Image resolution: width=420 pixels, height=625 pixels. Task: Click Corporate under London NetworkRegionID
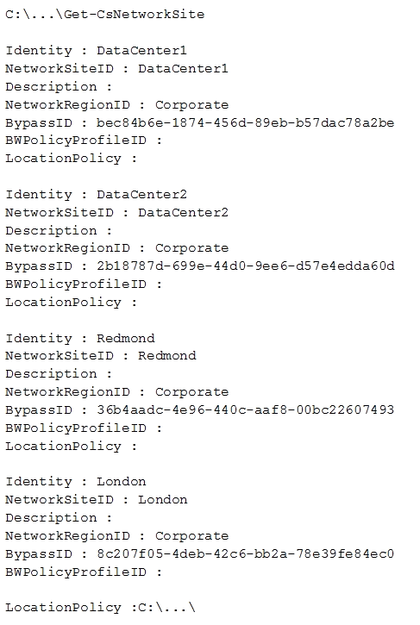191,535
